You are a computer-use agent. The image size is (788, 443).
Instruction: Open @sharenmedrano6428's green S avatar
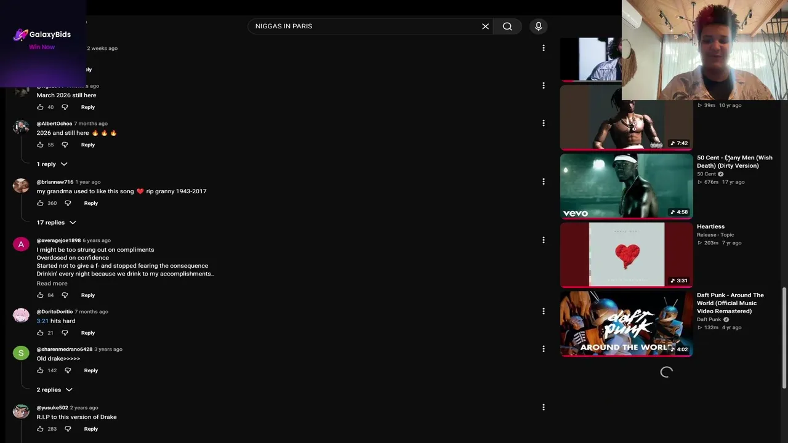click(21, 353)
